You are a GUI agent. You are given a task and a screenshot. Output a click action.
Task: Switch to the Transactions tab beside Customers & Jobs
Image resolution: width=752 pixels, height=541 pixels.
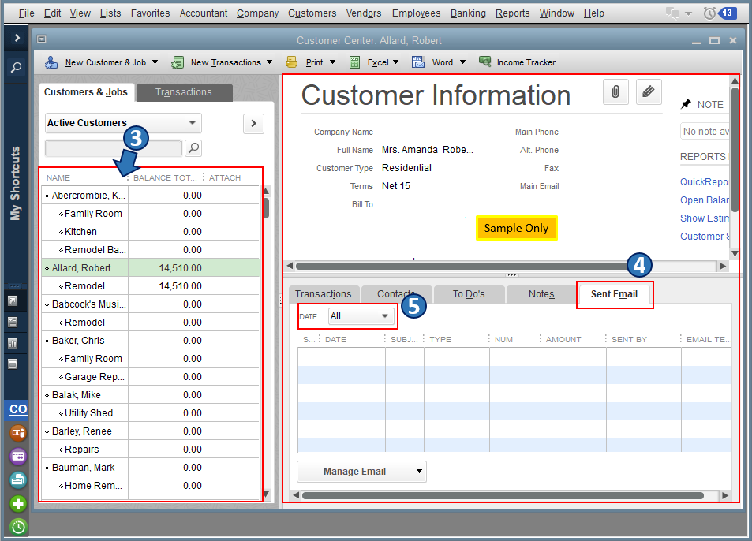(x=184, y=92)
